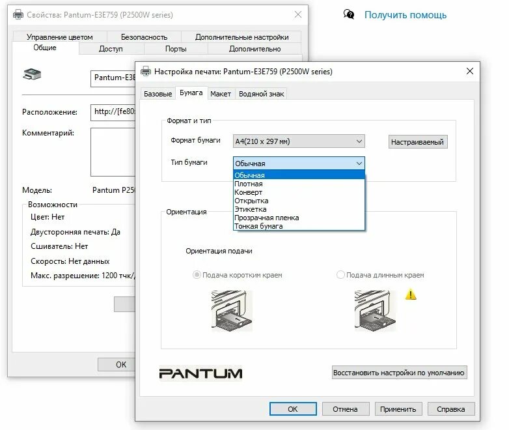
Task: Click Восстановить настройки по умолчанию
Action: [x=399, y=373]
